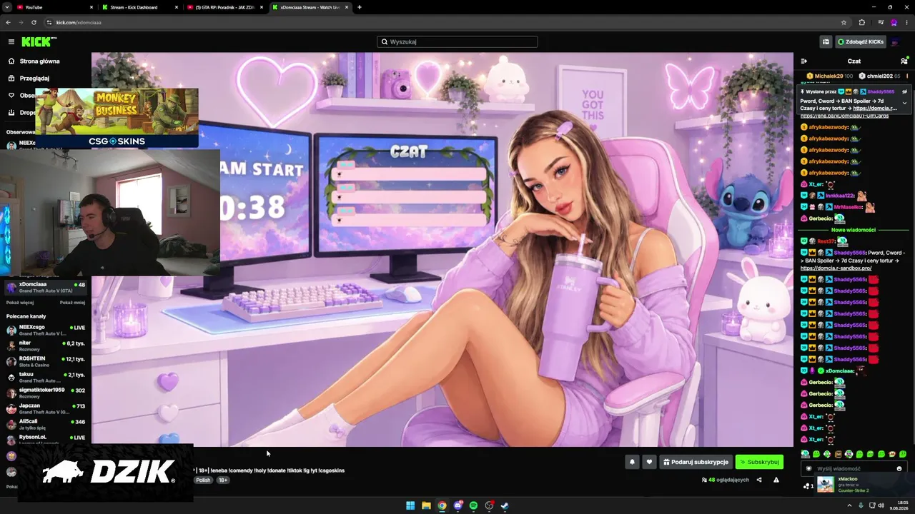Screen dimensions: 915x514
Task: Close the YouTube browser tab
Action: [91, 7]
